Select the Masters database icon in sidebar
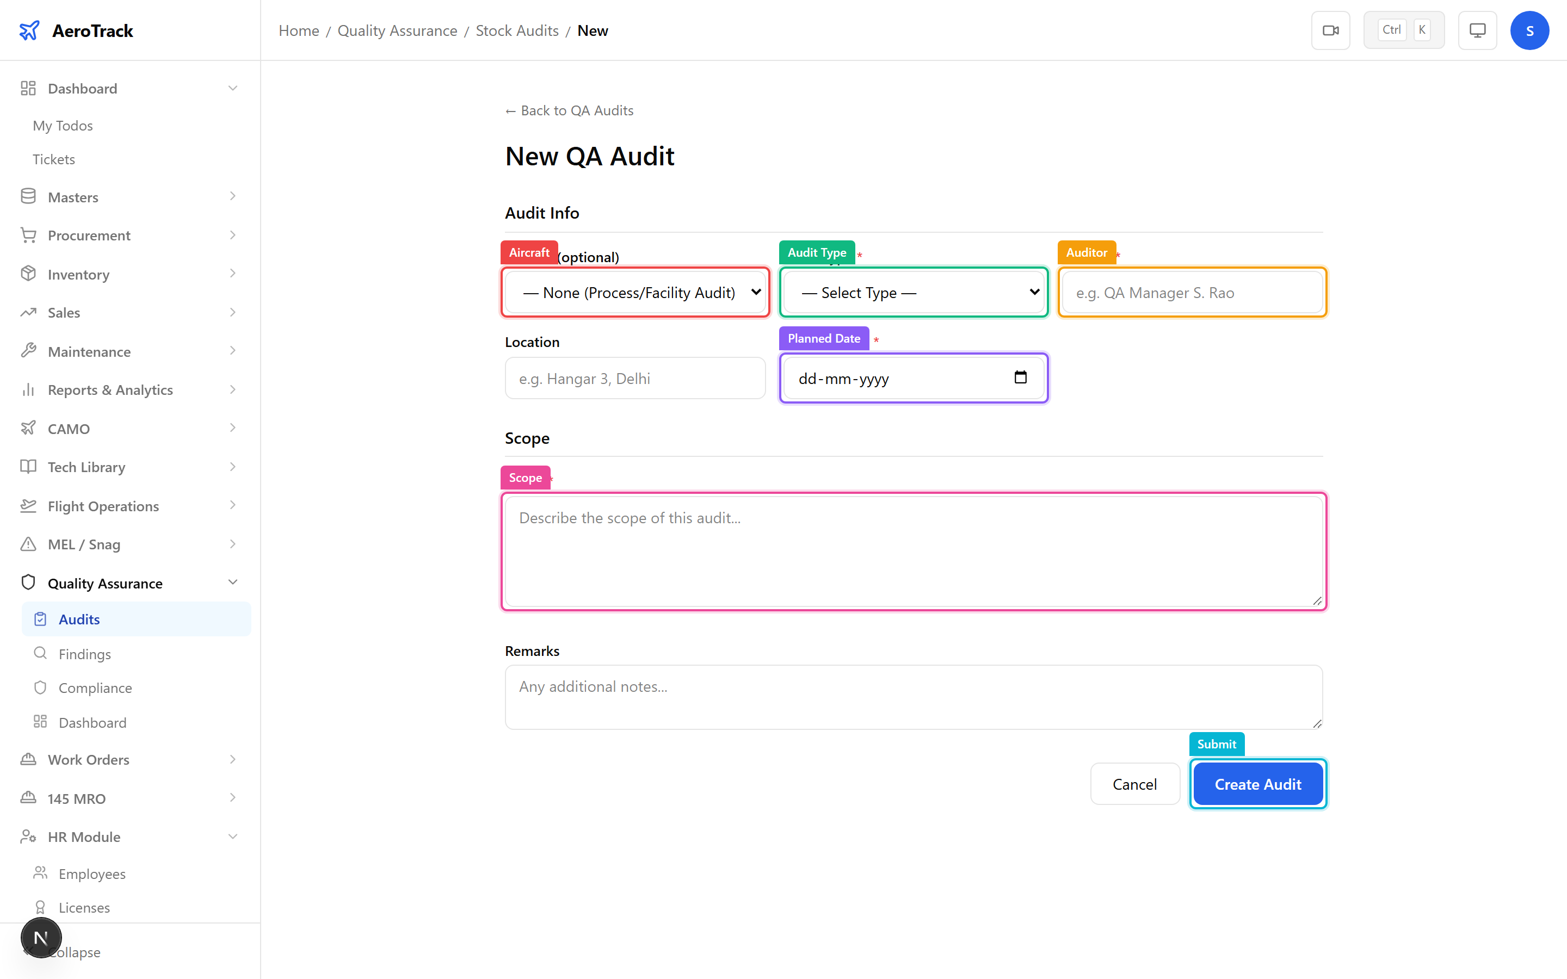The width and height of the screenshot is (1567, 979). pyautogui.click(x=28, y=196)
